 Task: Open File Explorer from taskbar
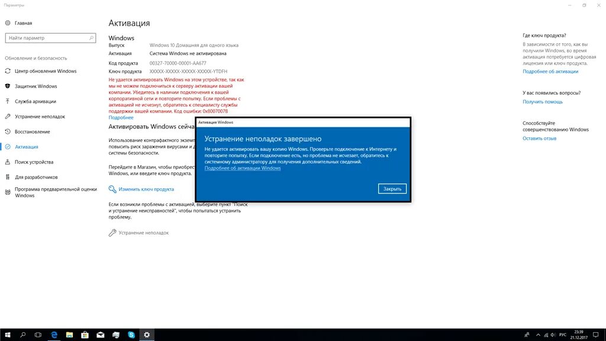coord(70,335)
